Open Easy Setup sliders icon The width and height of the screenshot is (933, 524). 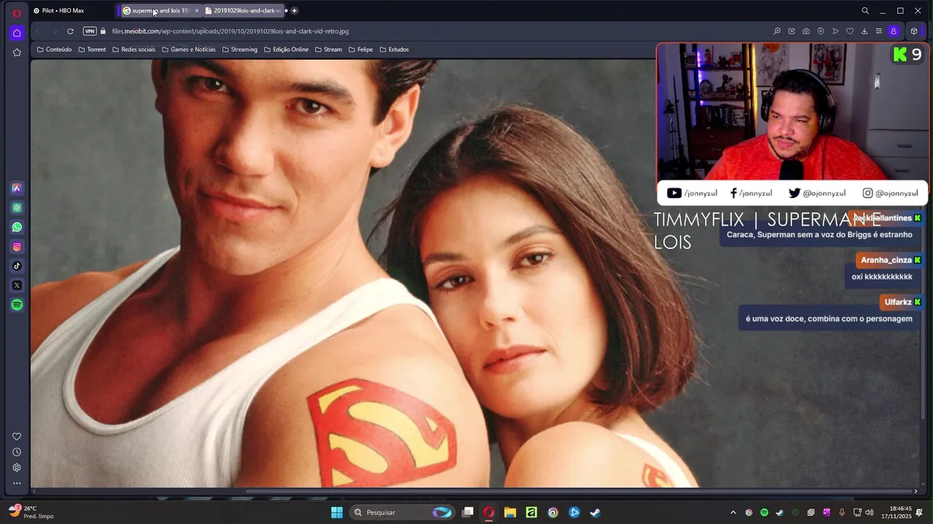tap(879, 31)
